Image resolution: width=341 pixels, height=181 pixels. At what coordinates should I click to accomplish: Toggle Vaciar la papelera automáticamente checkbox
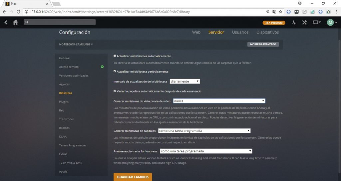coord(115,91)
